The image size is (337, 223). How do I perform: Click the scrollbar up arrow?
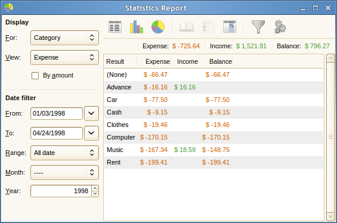330,58
